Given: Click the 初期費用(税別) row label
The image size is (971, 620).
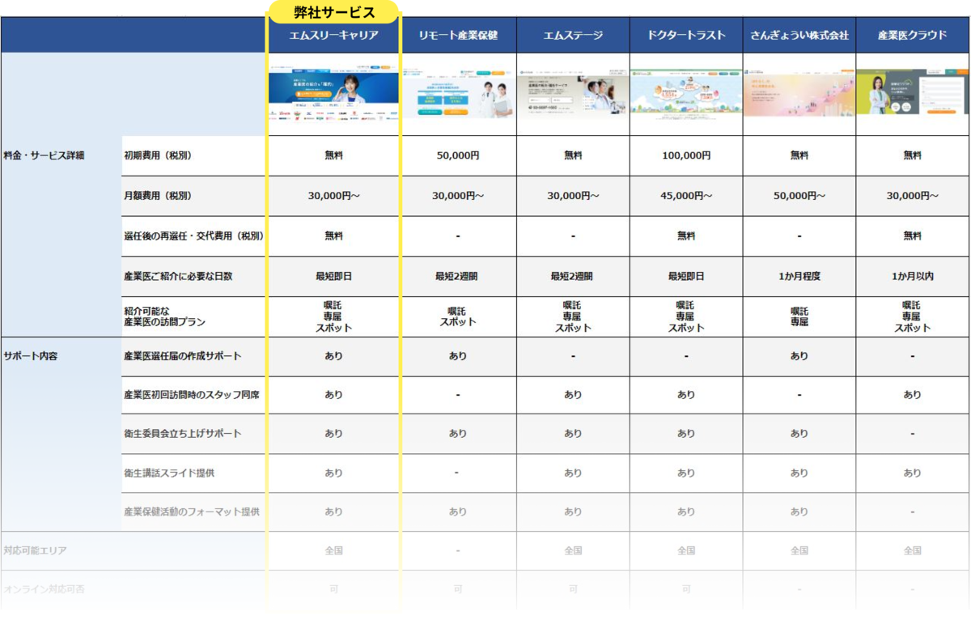Looking at the screenshot, I should point(158,155).
